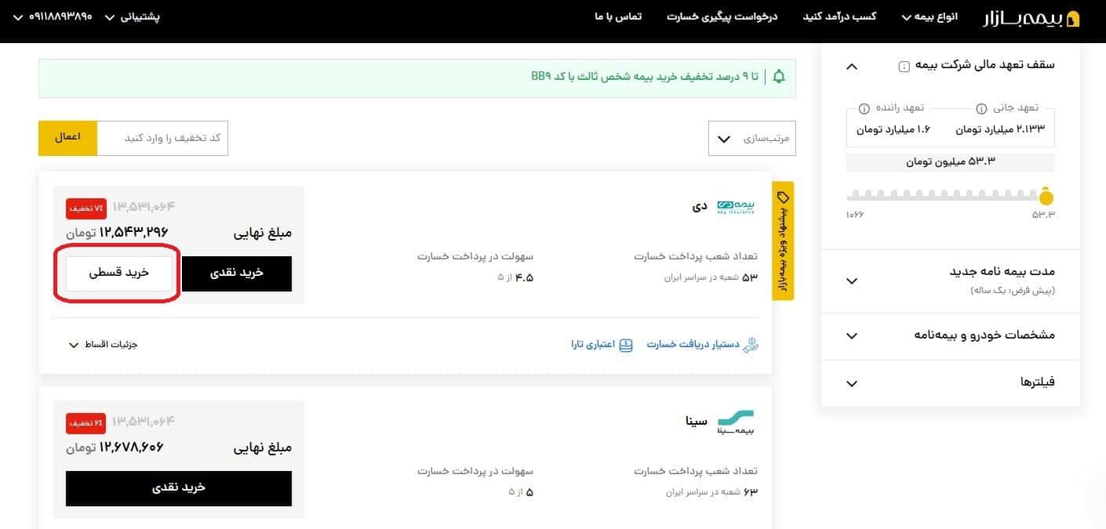Screen dimensions: 1106x529
Task: Expand جزئیات اقساط on the Day card
Action: [x=102, y=344]
